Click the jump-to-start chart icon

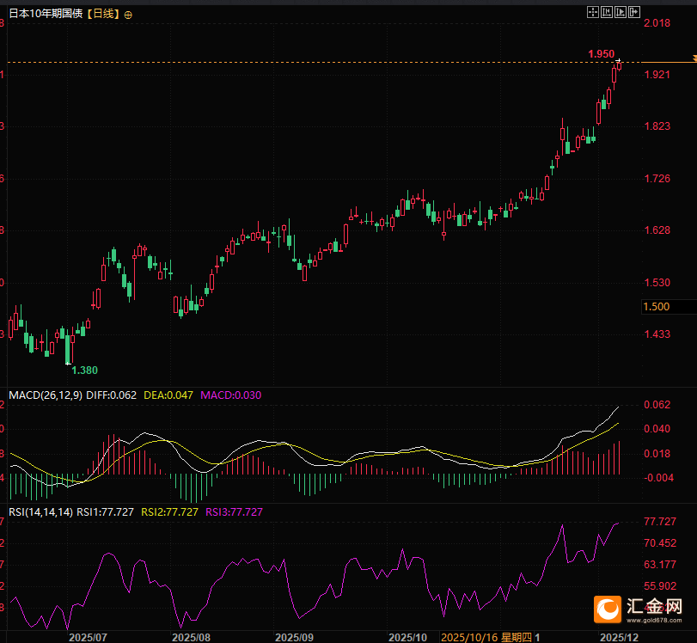(x=607, y=12)
